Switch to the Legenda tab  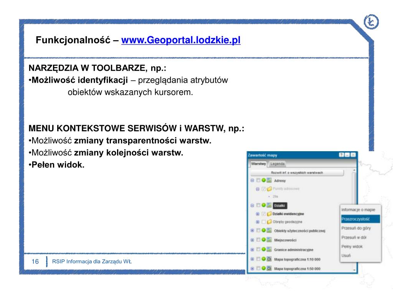[x=277, y=164]
